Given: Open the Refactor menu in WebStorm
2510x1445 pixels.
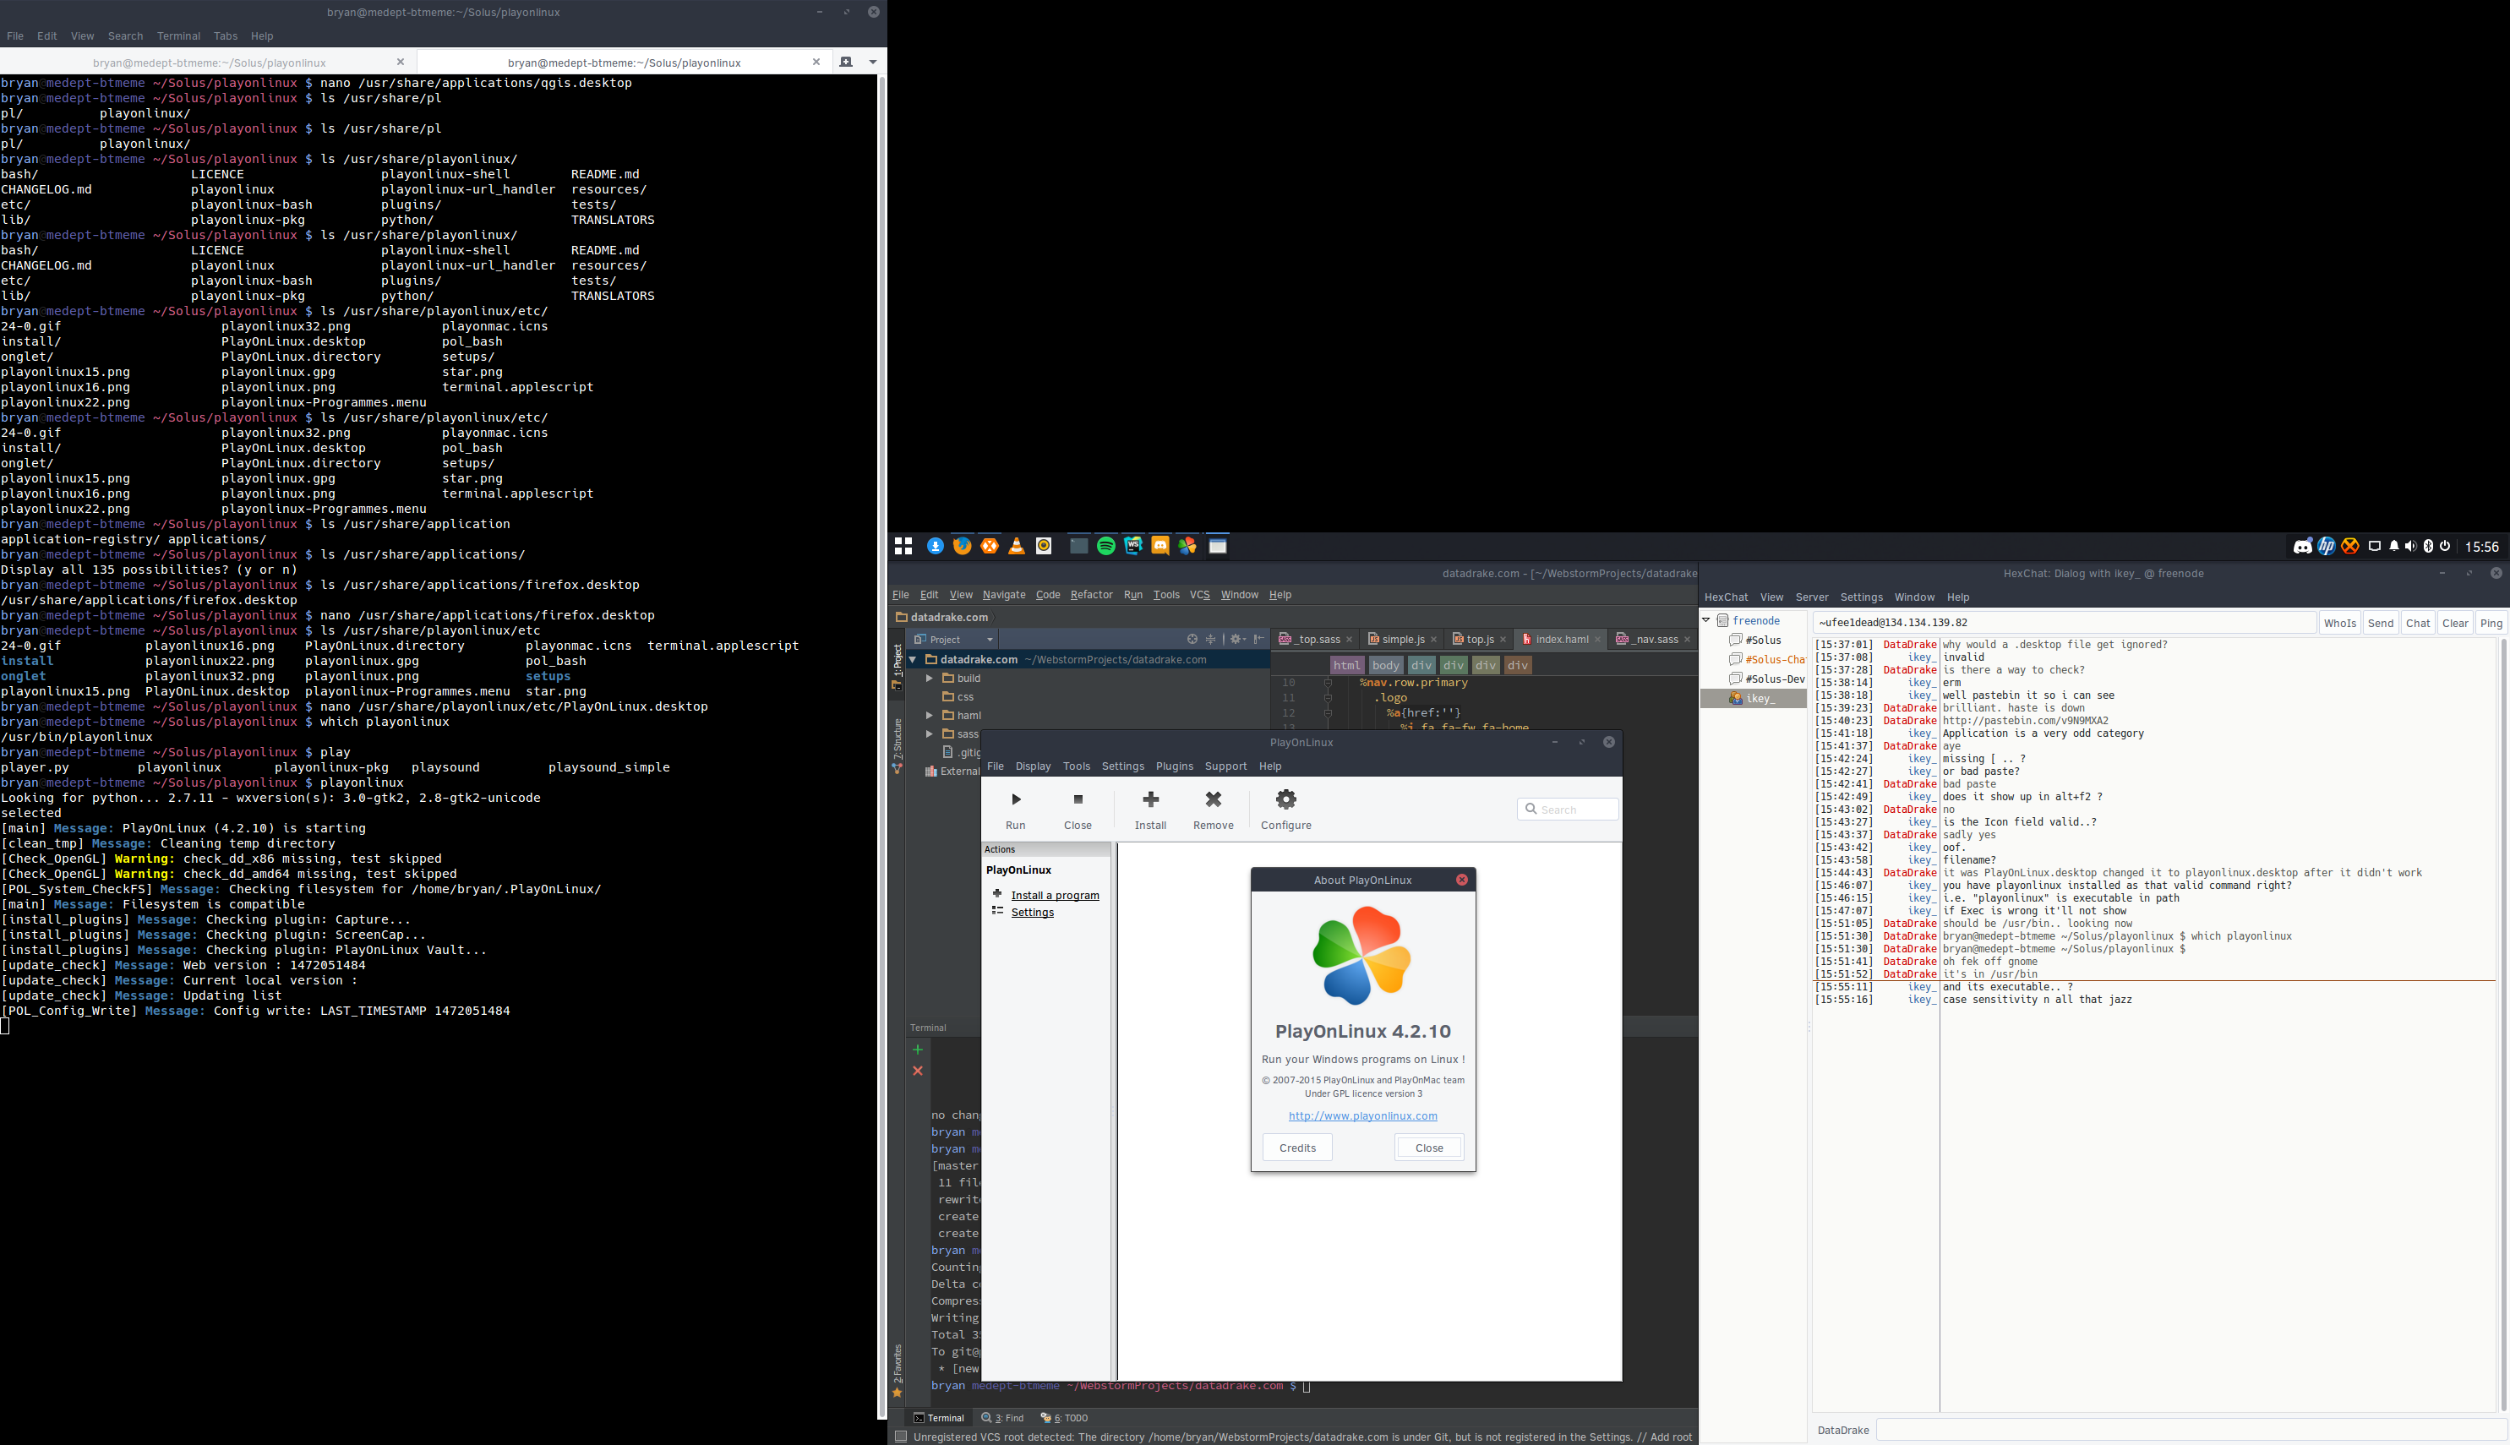Looking at the screenshot, I should point(1091,596).
